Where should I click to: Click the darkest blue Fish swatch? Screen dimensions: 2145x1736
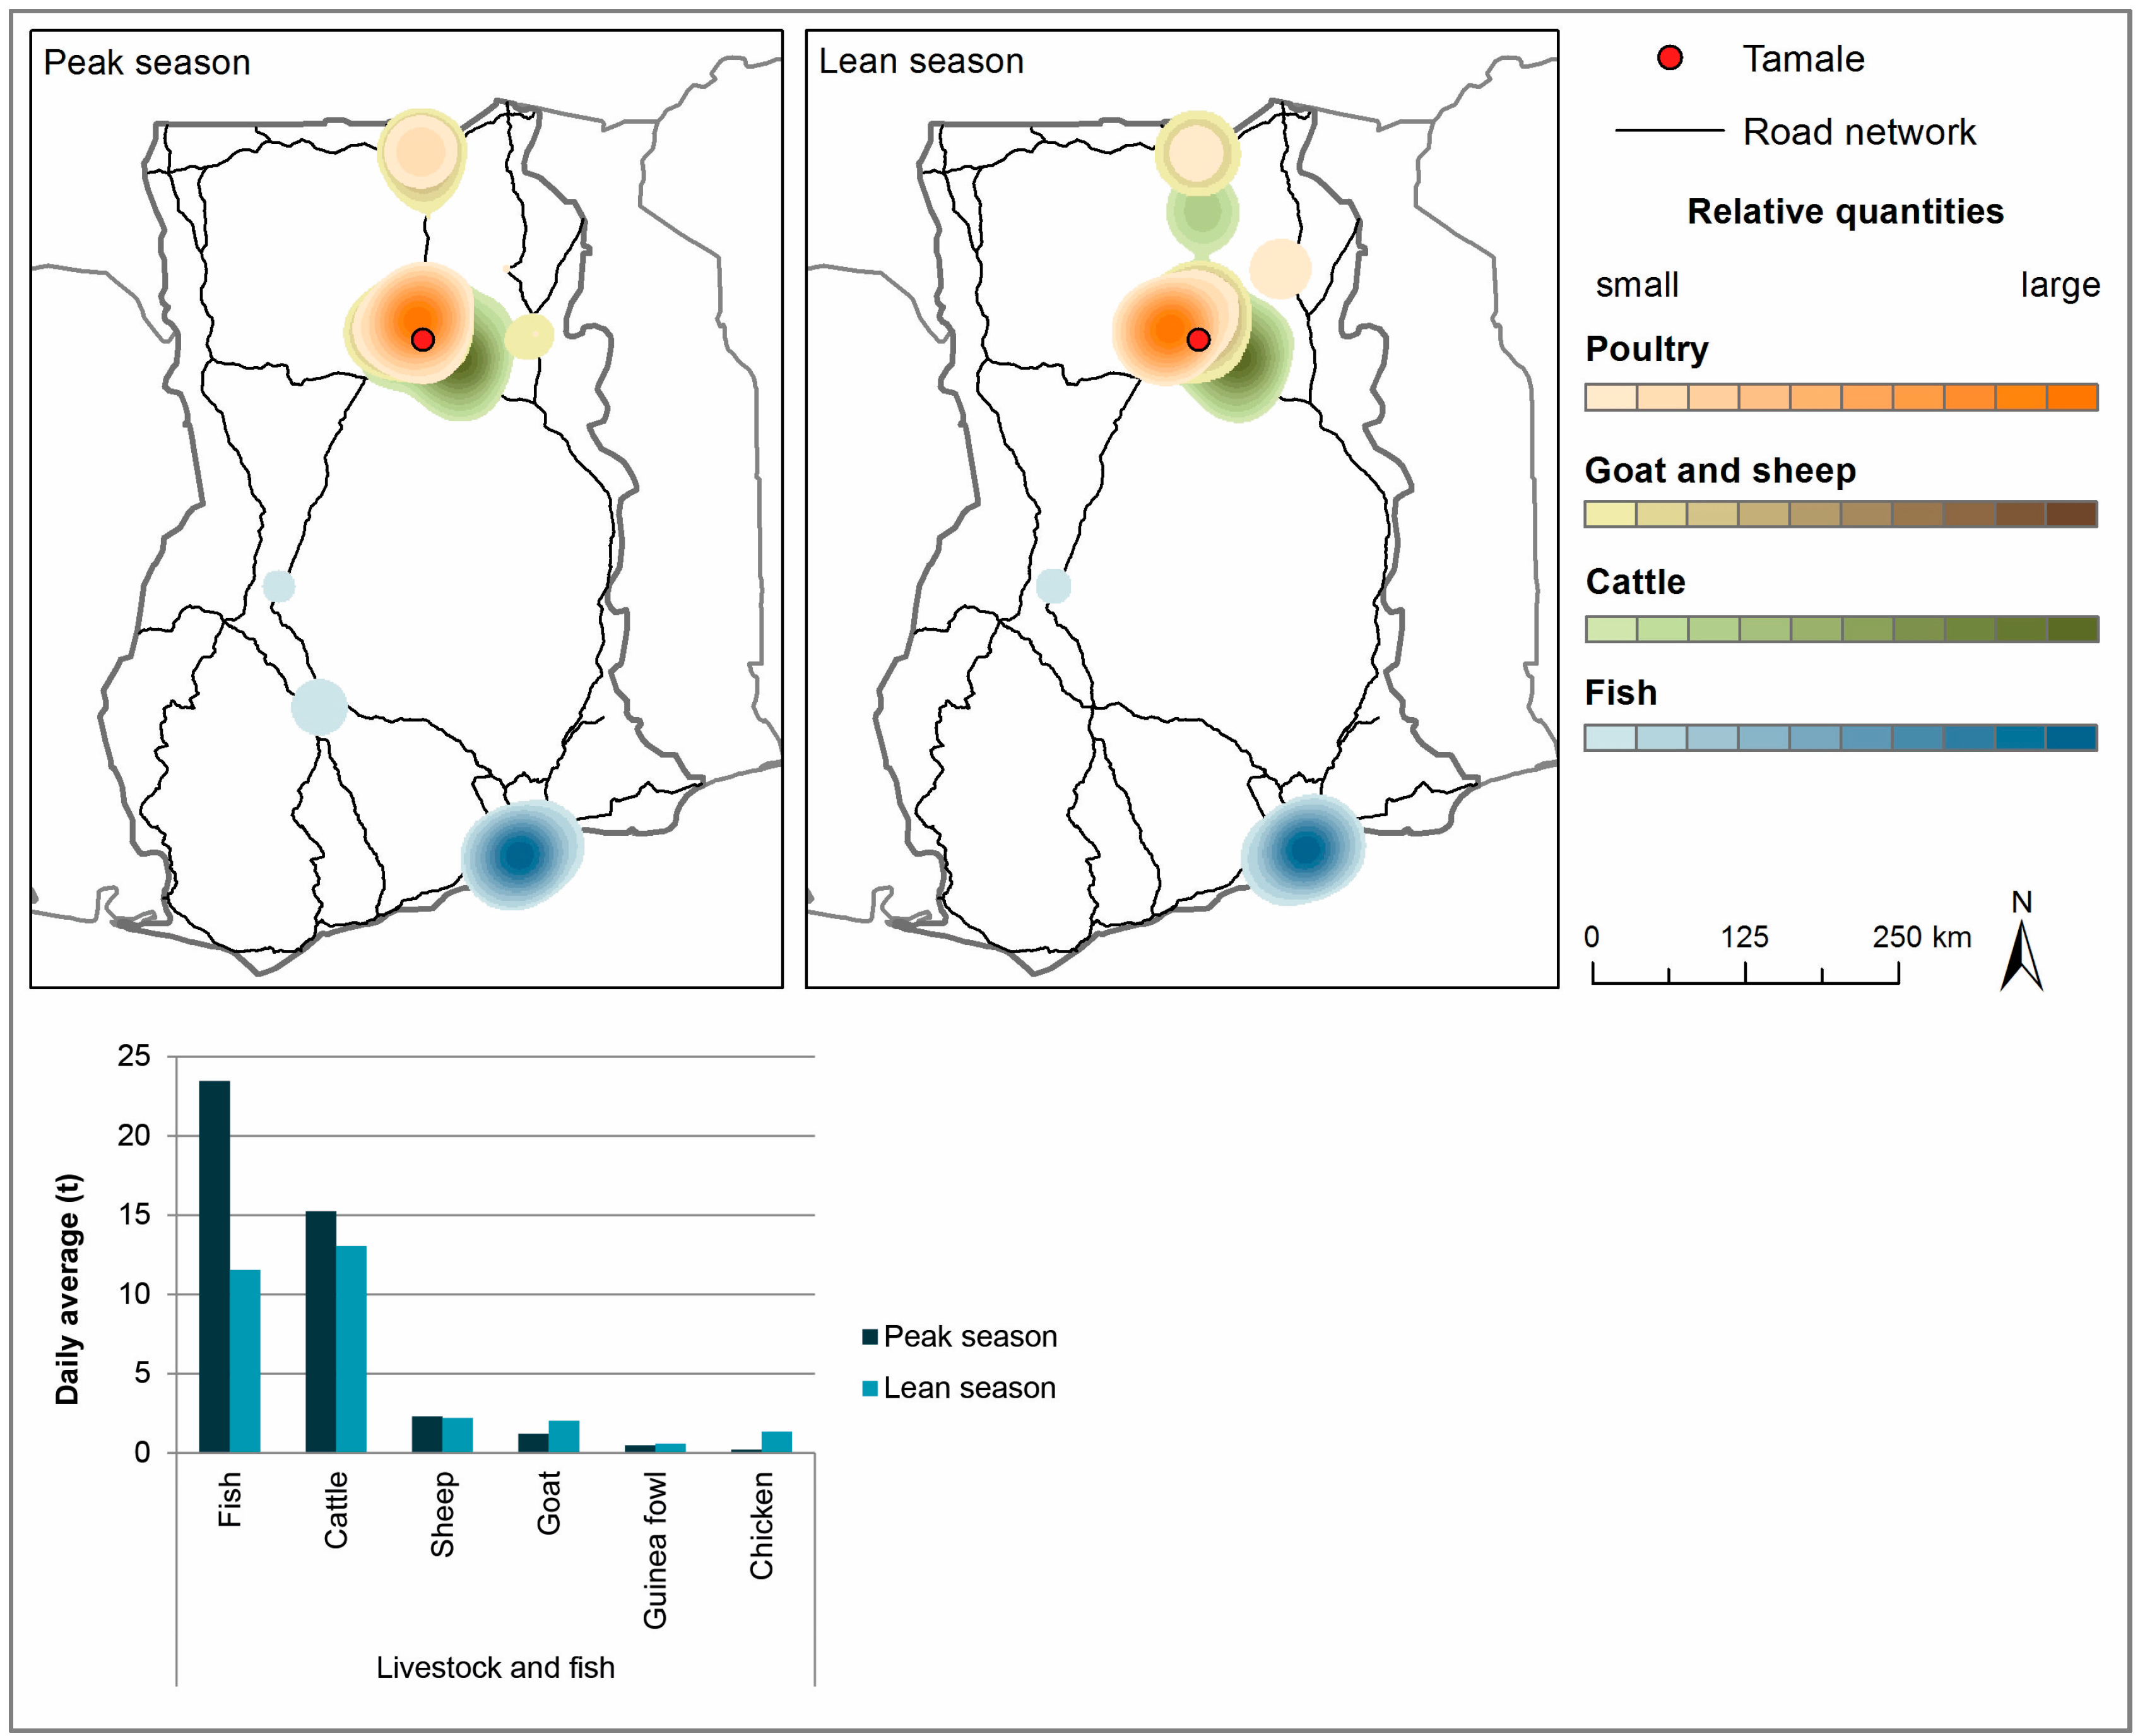[x=2071, y=738]
